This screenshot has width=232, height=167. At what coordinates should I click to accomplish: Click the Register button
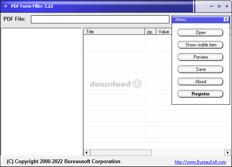point(201,94)
